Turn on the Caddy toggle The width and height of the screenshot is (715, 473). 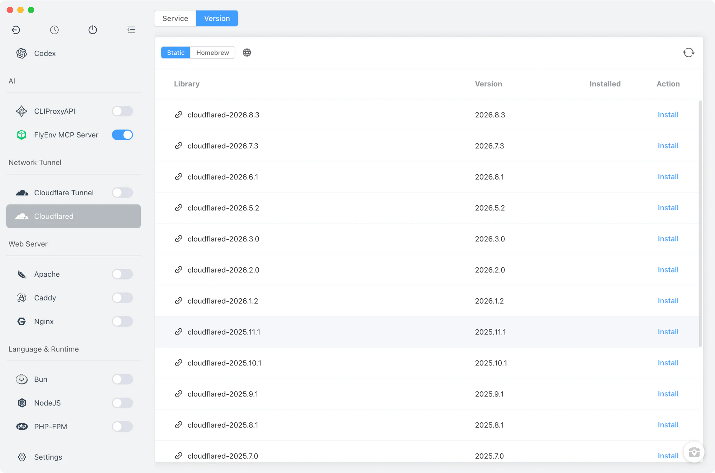coord(122,298)
